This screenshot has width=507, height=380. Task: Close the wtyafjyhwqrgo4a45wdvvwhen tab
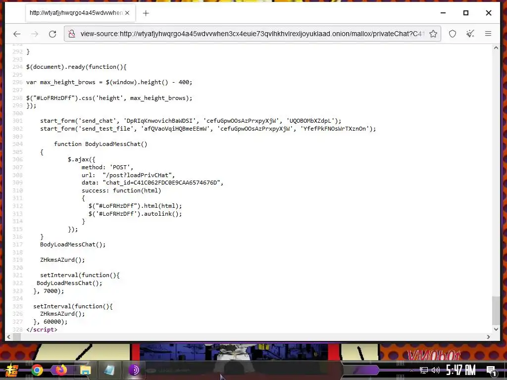(127, 13)
